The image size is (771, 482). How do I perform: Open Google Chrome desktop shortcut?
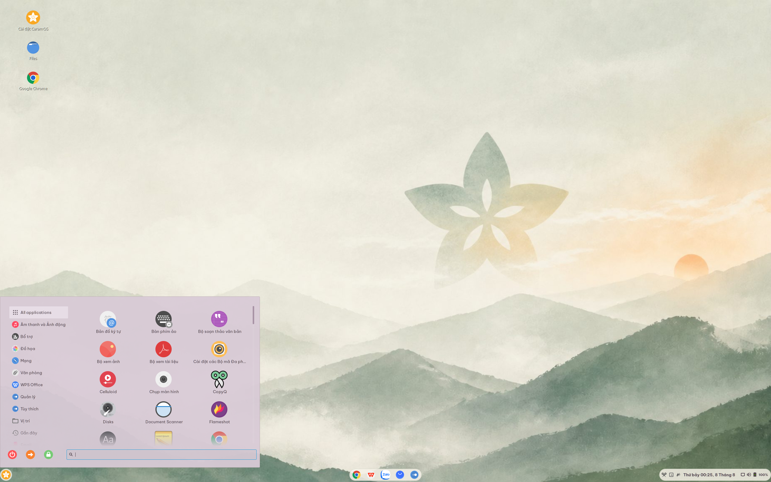tap(33, 81)
